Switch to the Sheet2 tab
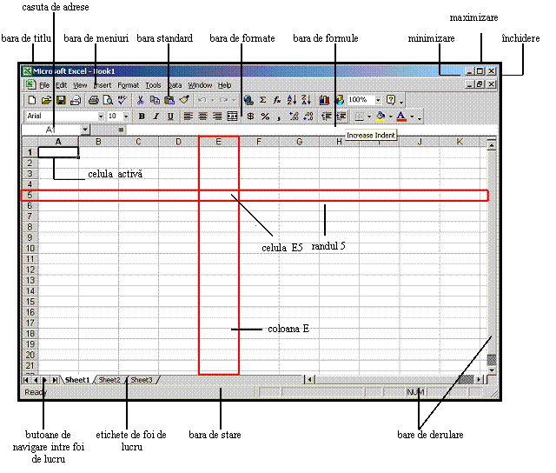The image size is (556, 473). pos(109,380)
